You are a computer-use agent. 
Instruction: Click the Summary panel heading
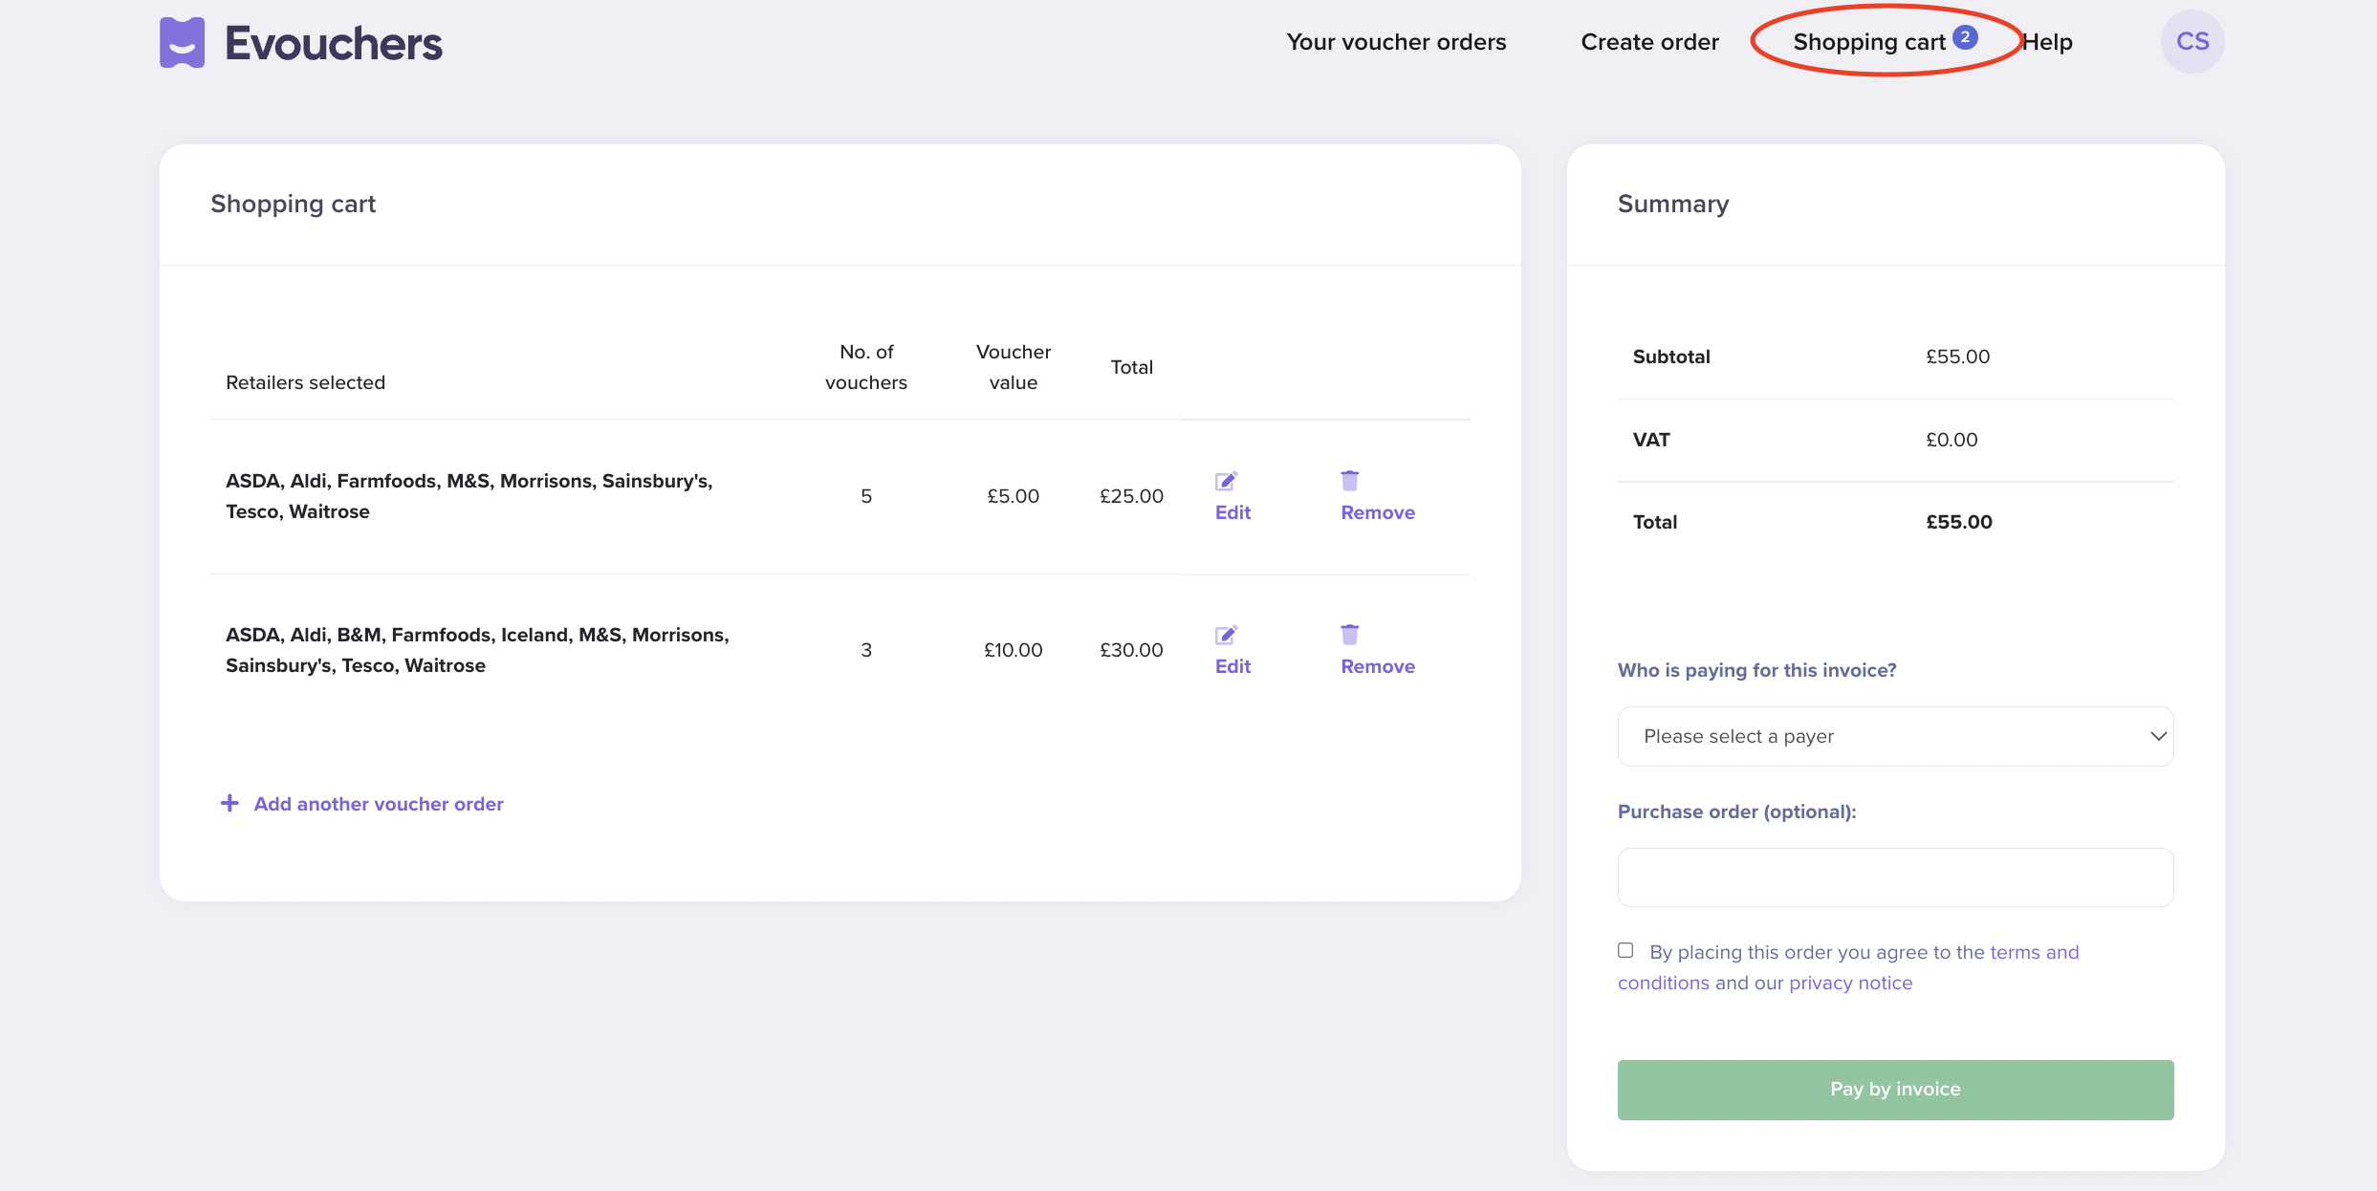1672,204
